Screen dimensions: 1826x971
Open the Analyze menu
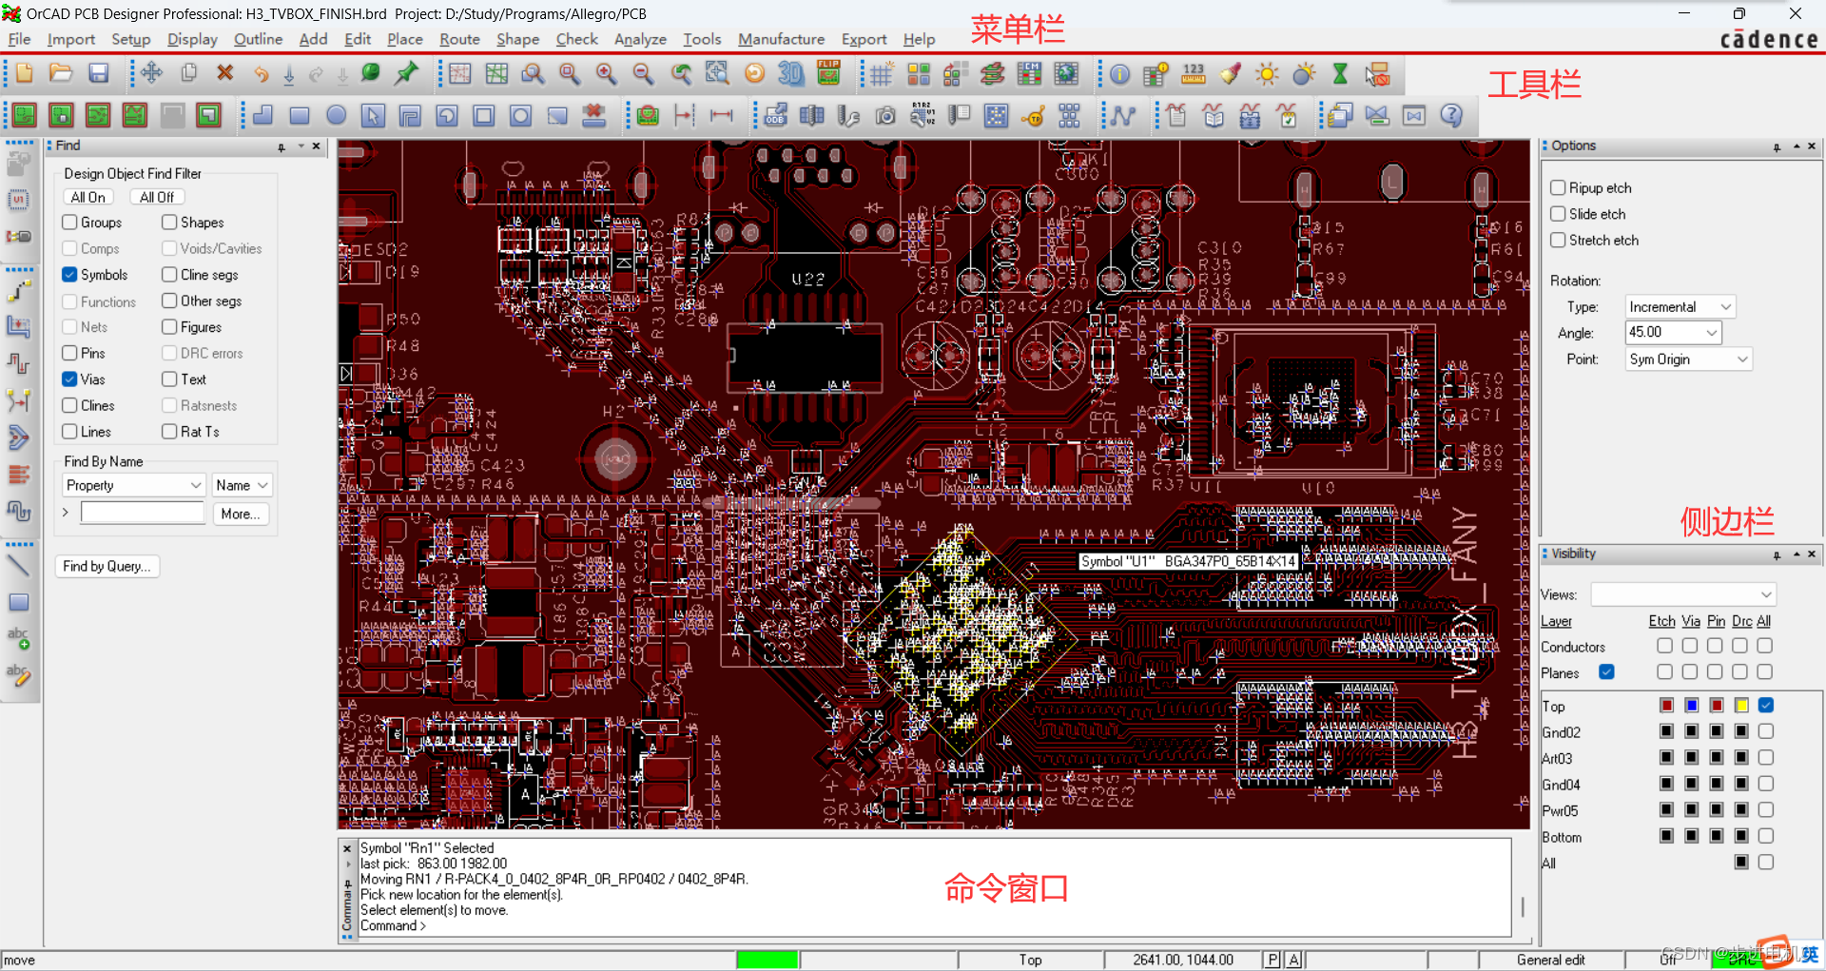640,39
